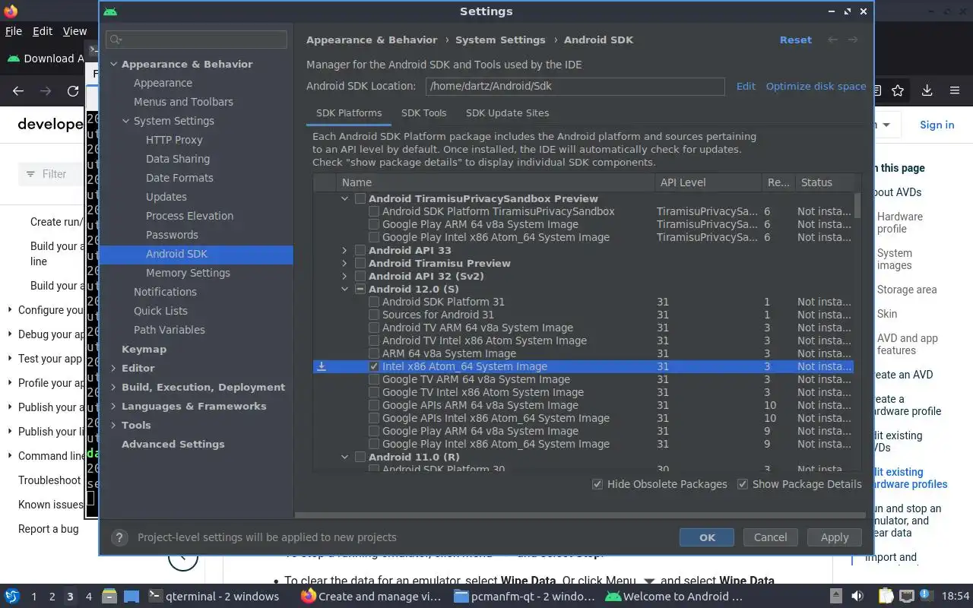Click the Reset link

[796, 40]
